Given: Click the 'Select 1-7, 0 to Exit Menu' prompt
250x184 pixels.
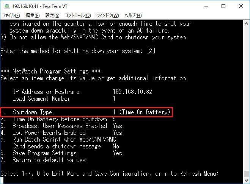Looking at the screenshot, I should pos(109,173).
